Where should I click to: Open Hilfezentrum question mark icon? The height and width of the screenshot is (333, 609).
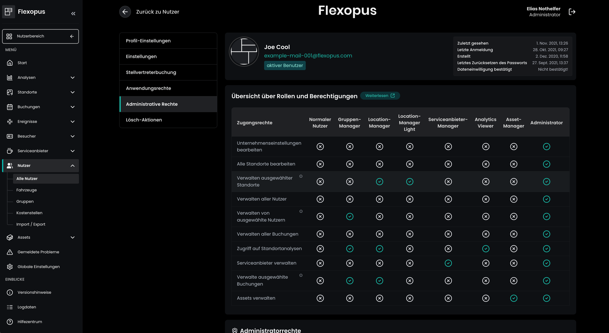(x=10, y=322)
